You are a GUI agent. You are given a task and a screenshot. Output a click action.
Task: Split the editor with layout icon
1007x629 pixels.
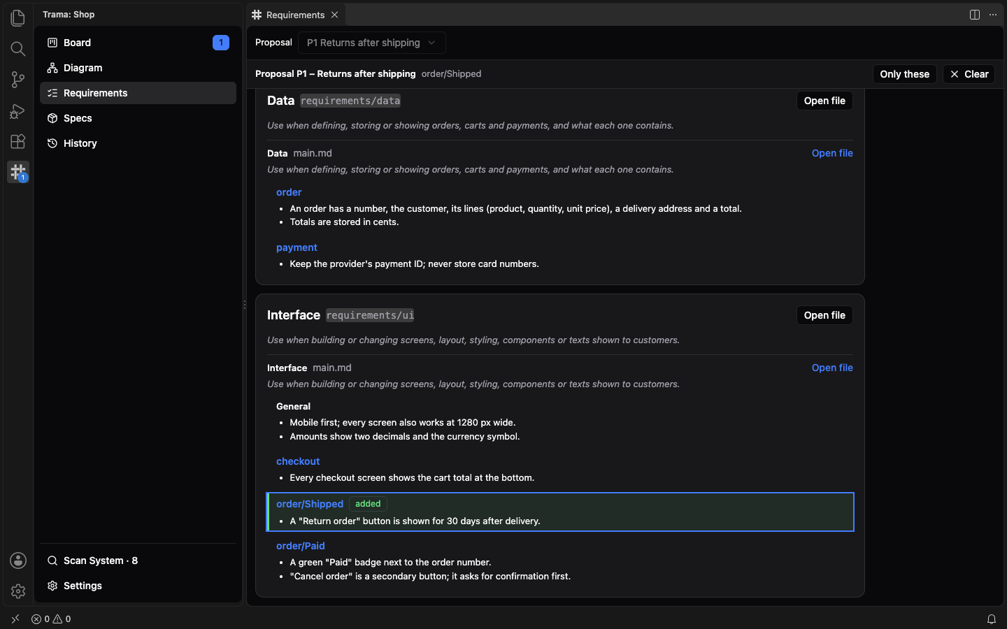pos(975,15)
